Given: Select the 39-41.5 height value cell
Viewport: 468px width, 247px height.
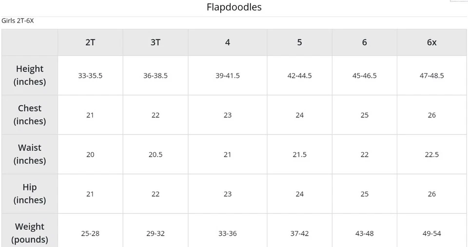Looking at the screenshot, I should (x=227, y=76).
